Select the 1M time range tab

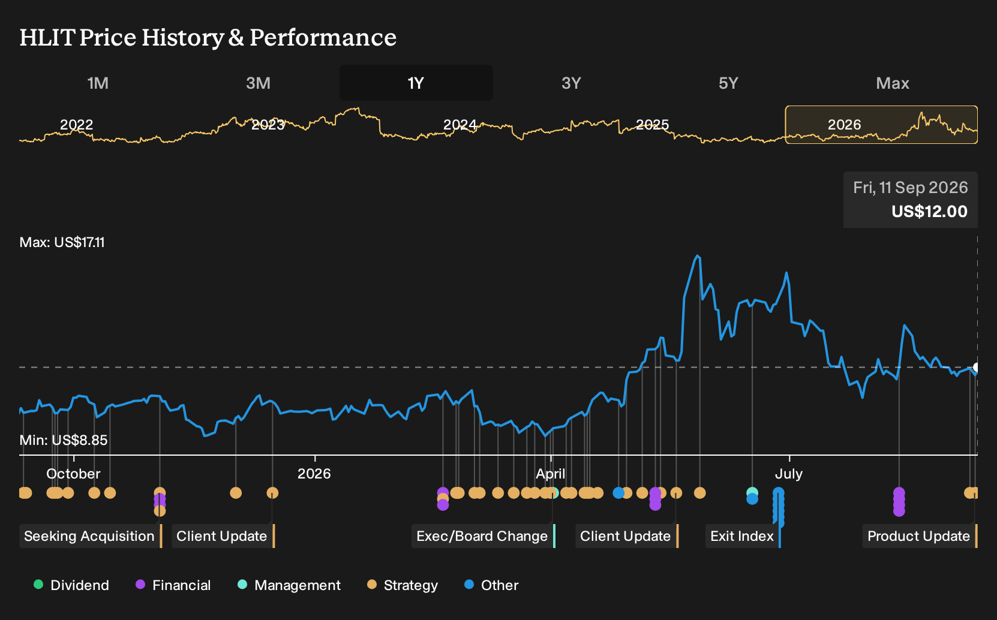(x=98, y=83)
